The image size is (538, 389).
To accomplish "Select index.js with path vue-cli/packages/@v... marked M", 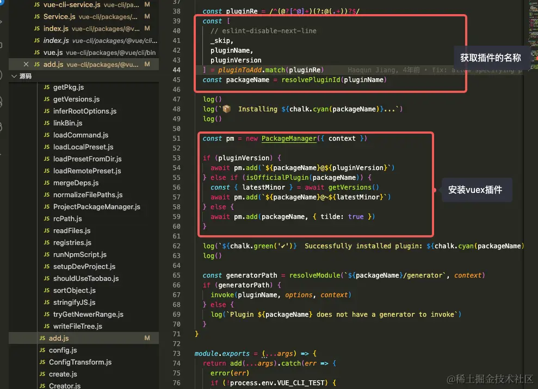I will click(84, 28).
